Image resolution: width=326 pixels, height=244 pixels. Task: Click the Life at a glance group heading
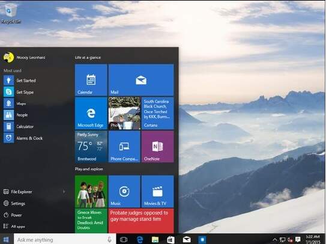point(88,58)
